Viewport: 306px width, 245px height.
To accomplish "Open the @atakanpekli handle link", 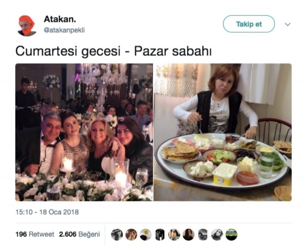I will (x=64, y=30).
